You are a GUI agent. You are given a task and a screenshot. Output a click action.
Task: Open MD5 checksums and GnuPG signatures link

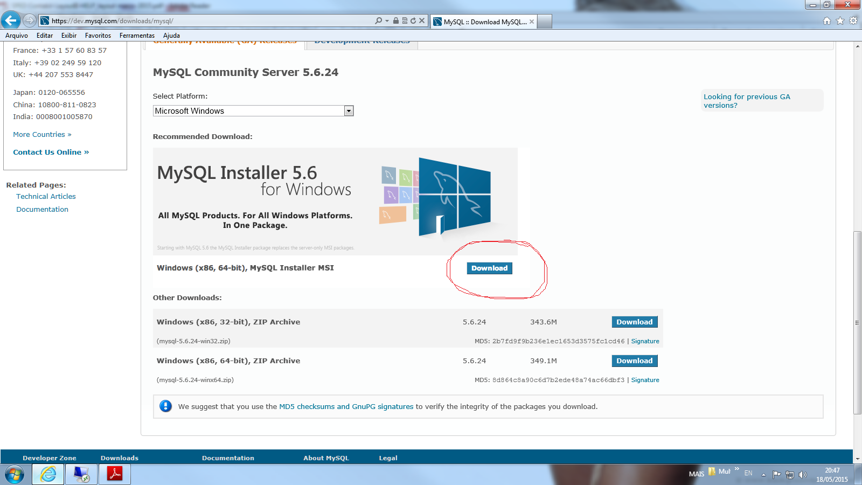coord(346,407)
